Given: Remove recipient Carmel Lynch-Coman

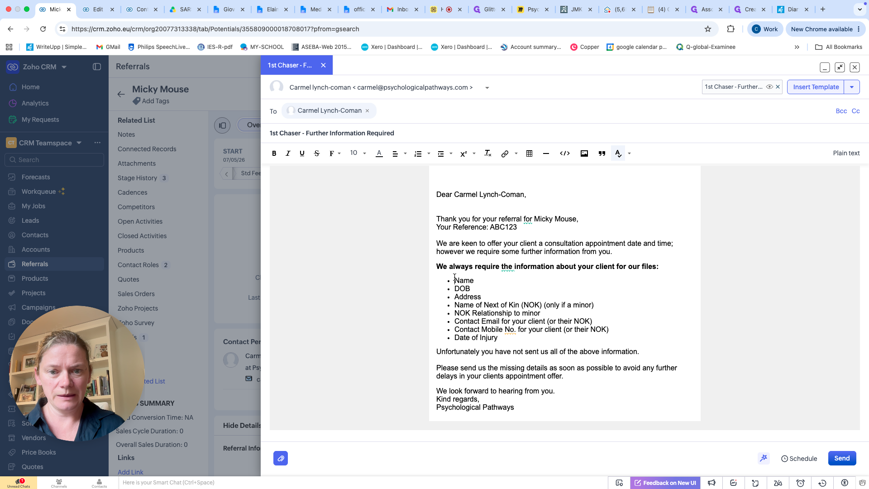Looking at the screenshot, I should point(367,111).
